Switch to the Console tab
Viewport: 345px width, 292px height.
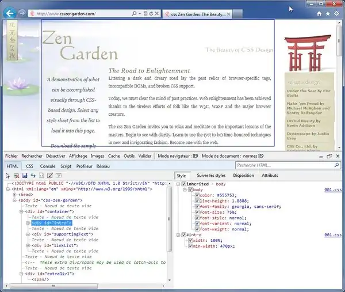click(48, 166)
